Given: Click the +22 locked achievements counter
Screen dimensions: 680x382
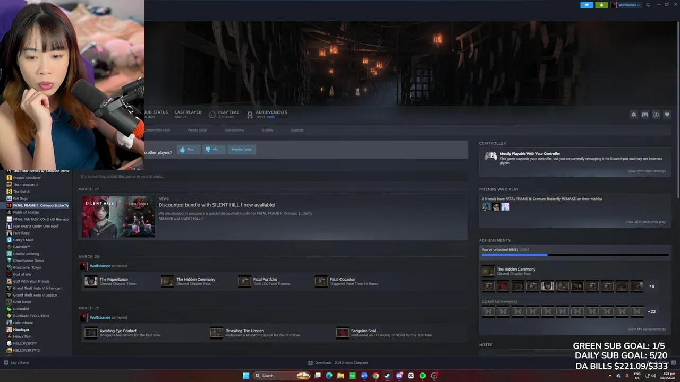Looking at the screenshot, I should coord(652,311).
